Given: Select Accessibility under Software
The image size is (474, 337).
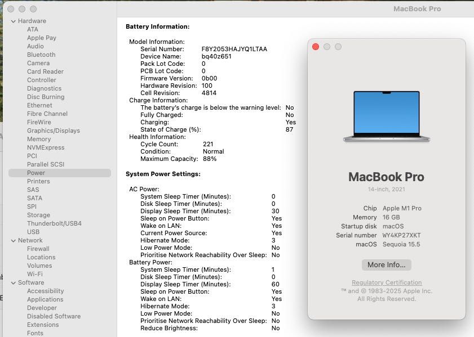Looking at the screenshot, I should pos(45,291).
